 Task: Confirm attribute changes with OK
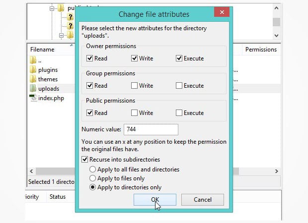click(x=155, y=200)
